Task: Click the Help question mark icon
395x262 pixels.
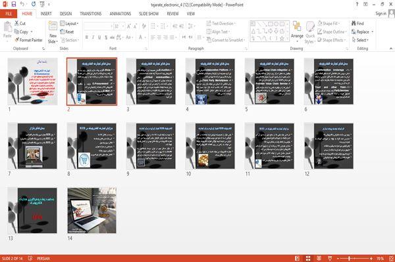Action: [x=357, y=5]
